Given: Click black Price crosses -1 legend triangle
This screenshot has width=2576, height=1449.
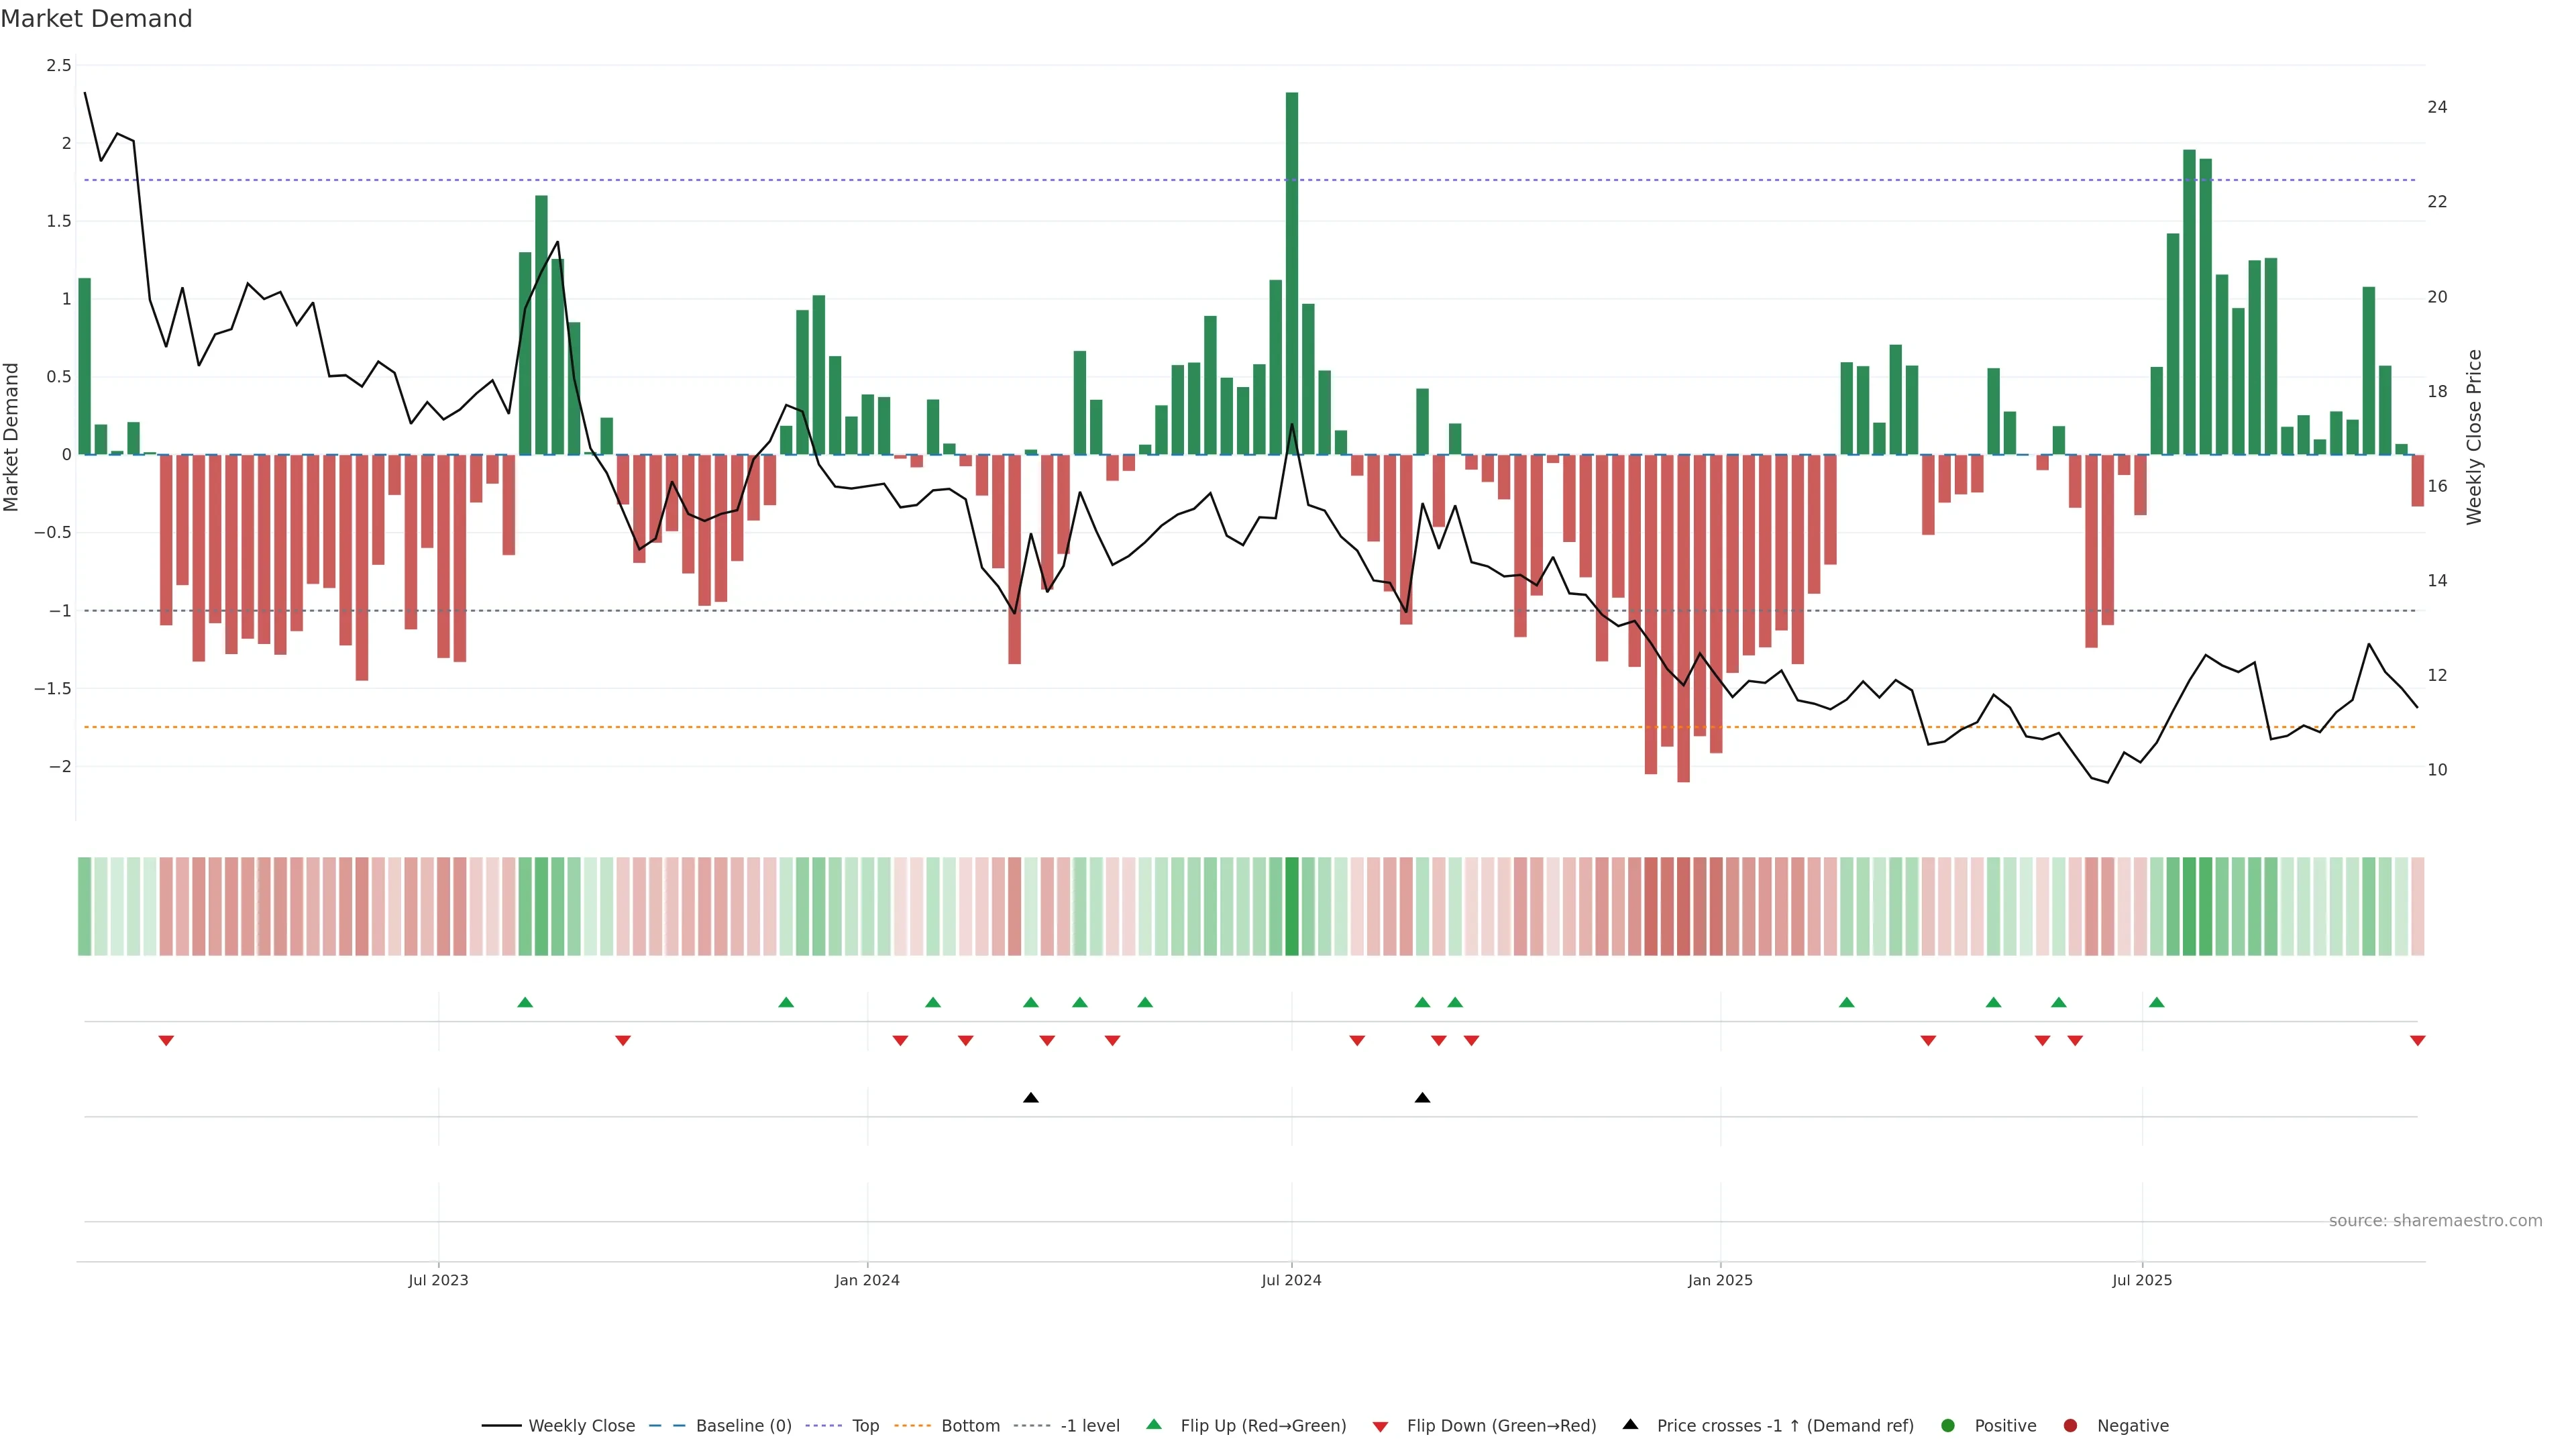Looking at the screenshot, I should pyautogui.click(x=1630, y=1424).
